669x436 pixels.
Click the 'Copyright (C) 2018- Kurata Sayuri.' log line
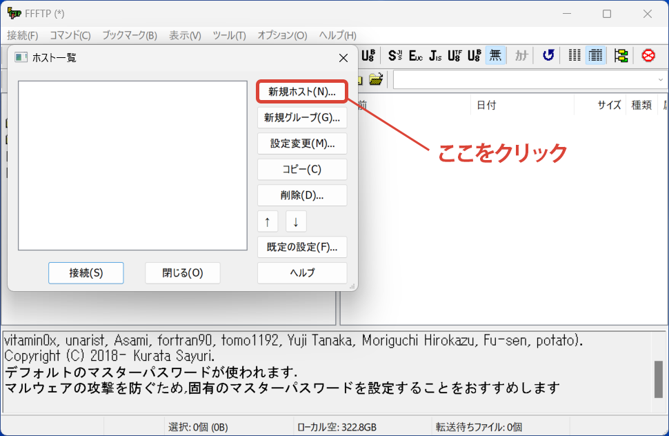109,356
